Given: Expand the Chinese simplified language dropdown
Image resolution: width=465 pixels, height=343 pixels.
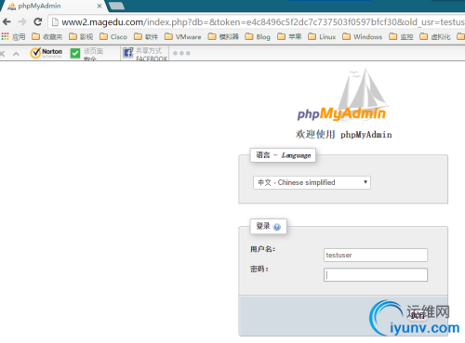Looking at the screenshot, I should pos(312,182).
